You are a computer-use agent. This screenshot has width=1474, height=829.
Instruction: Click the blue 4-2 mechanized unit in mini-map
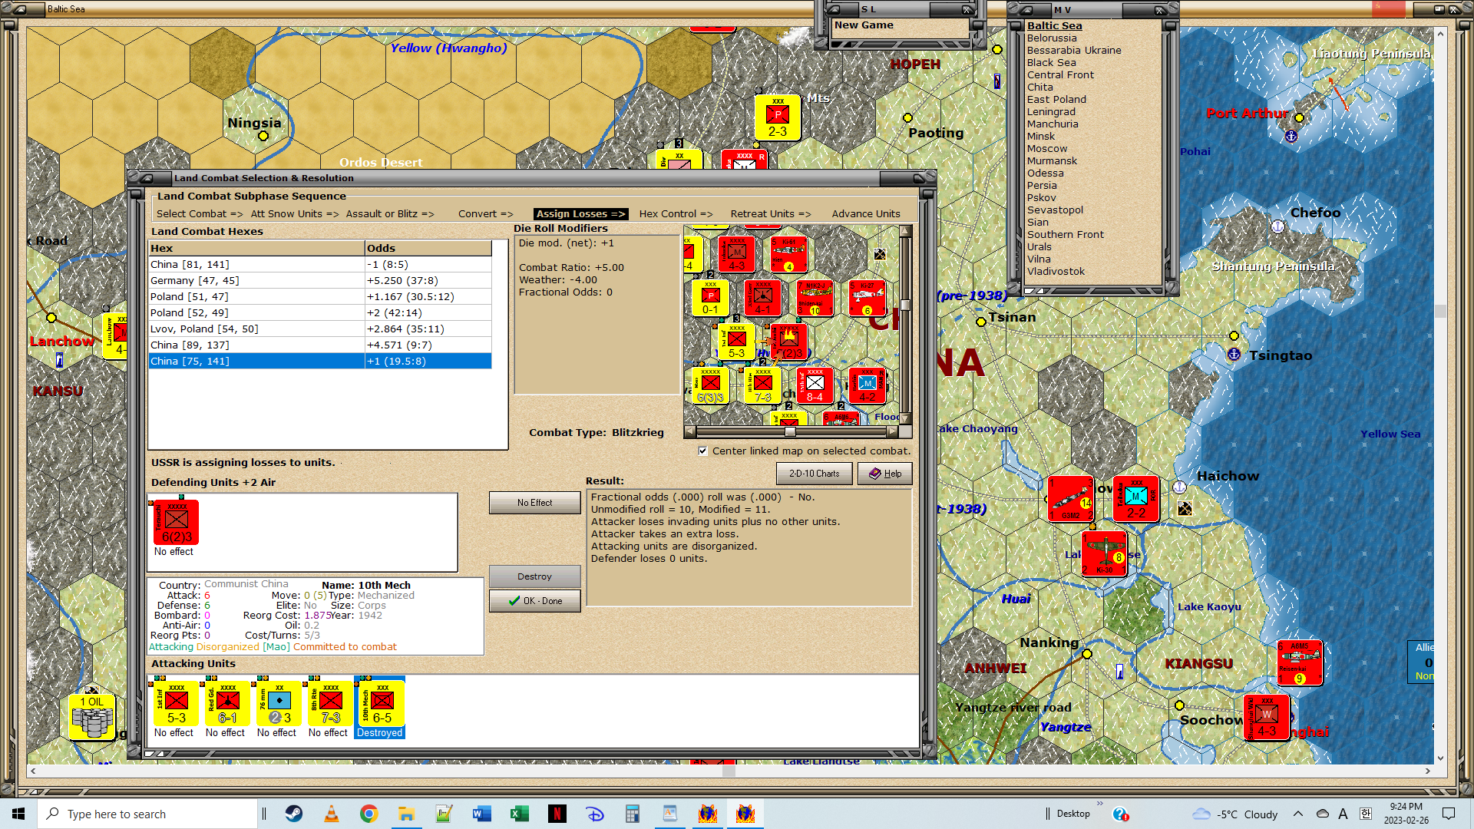(868, 386)
